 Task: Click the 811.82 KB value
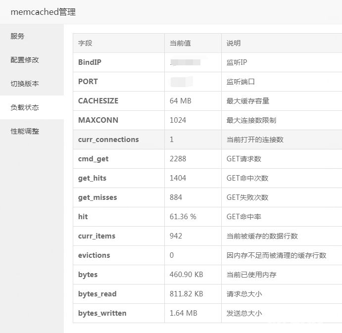(x=187, y=294)
